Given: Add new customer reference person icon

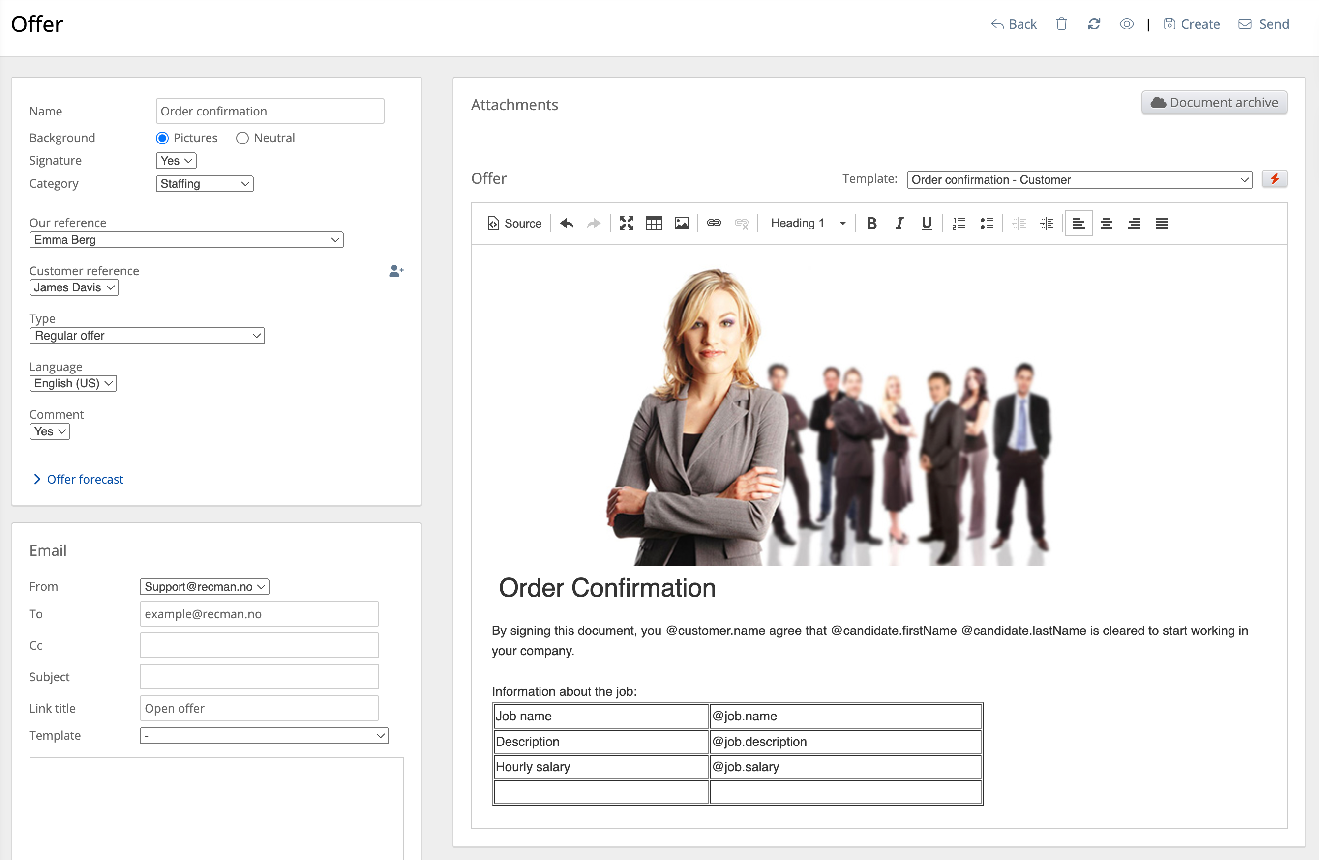Looking at the screenshot, I should [x=396, y=271].
